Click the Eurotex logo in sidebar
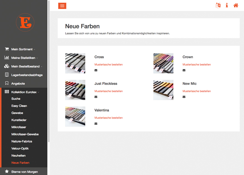The height and width of the screenshot is (175, 244). coord(25,22)
